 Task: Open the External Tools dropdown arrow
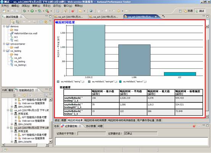tap(51, 11)
